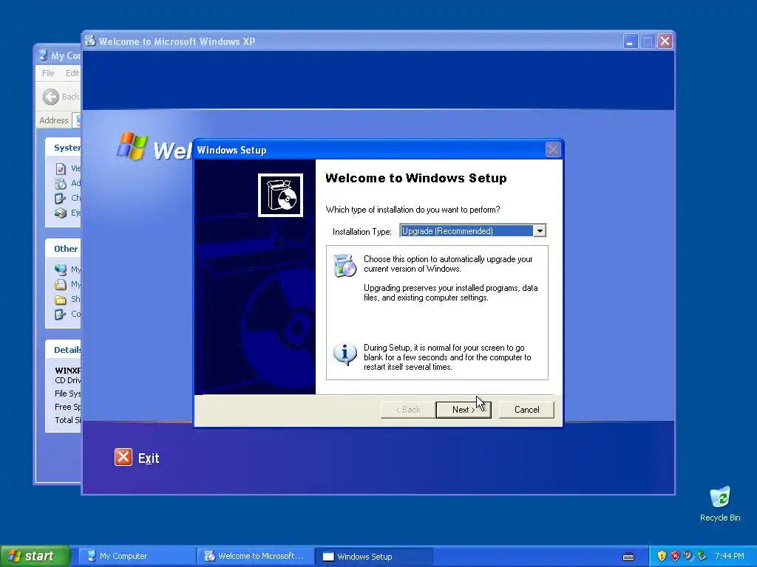Click the System Tasks panel header

pos(64,148)
